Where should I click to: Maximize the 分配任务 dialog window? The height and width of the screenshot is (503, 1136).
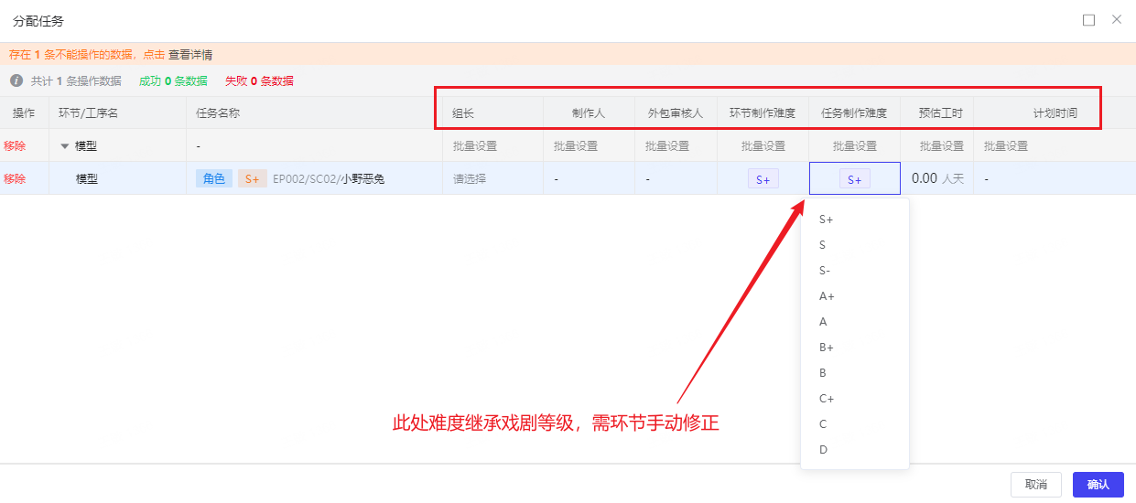click(x=1088, y=20)
